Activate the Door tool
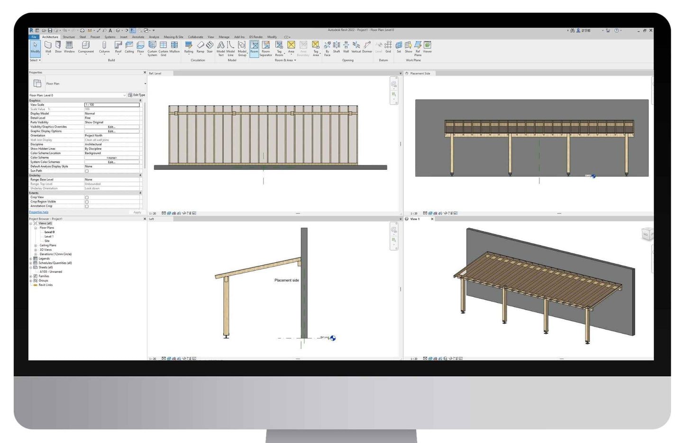The width and height of the screenshot is (685, 443). 58,46
